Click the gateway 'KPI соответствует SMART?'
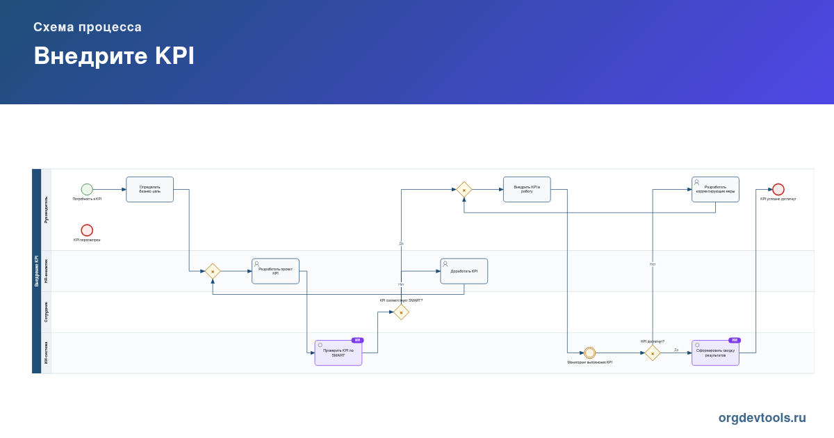Image resolution: width=834 pixels, height=438 pixels. 401,312
